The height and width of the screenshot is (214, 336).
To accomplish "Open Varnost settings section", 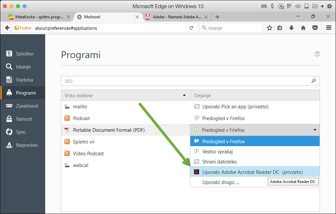I will [23, 119].
